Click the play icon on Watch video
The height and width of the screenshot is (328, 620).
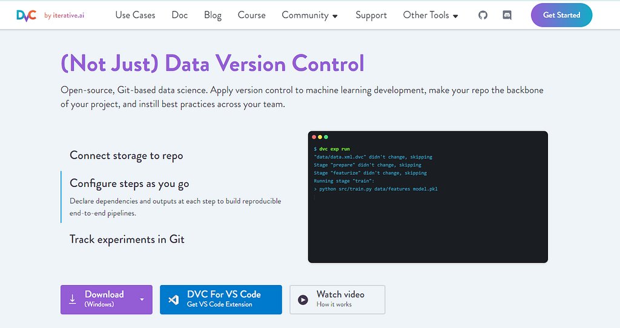point(303,300)
